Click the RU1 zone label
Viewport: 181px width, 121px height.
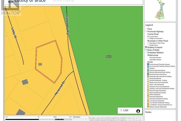click(109, 57)
